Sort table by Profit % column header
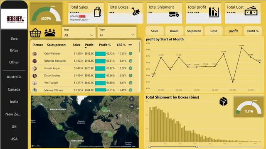Viewport: 266px width, 149px height. click(105, 45)
